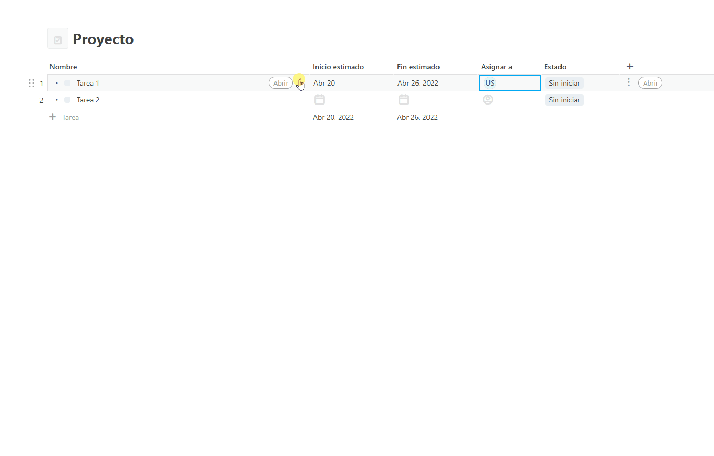Open start date calendar for Tarea 2
Viewport: 714px width, 456px height.
point(320,99)
